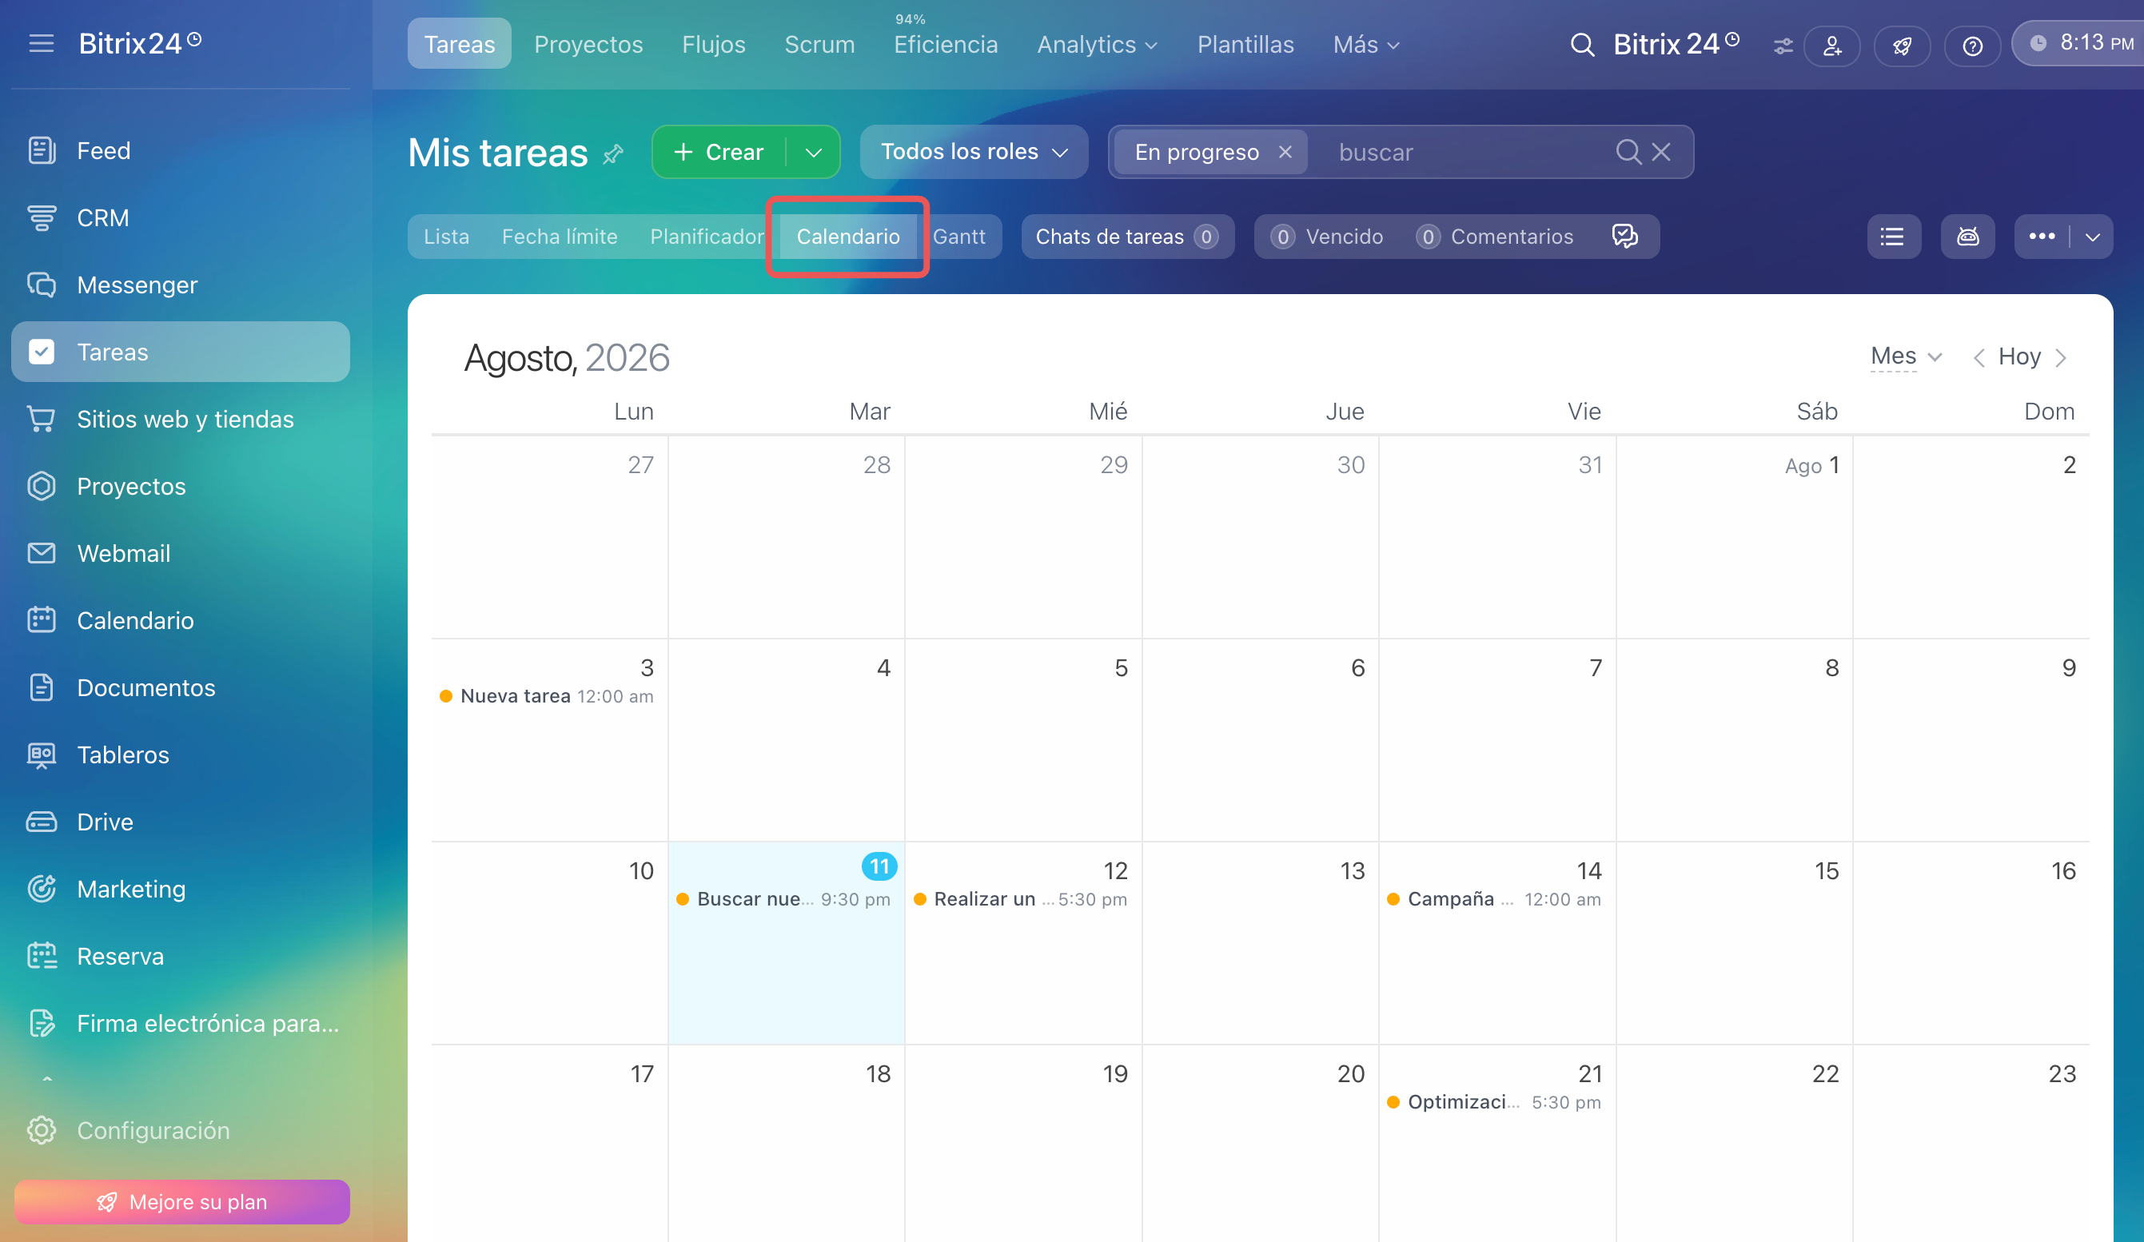This screenshot has height=1242, width=2144.
Task: Change the Mes view dropdown
Action: click(1906, 356)
